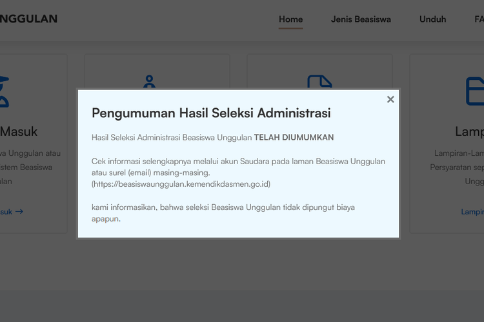Screen dimensions: 484x322
Task: Click the bold TELAH DIUMUMKAN text
Action: tap(294, 137)
